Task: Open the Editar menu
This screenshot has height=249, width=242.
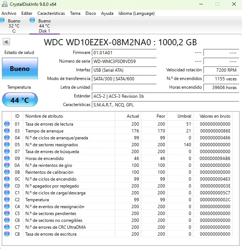Action: (x=27, y=13)
